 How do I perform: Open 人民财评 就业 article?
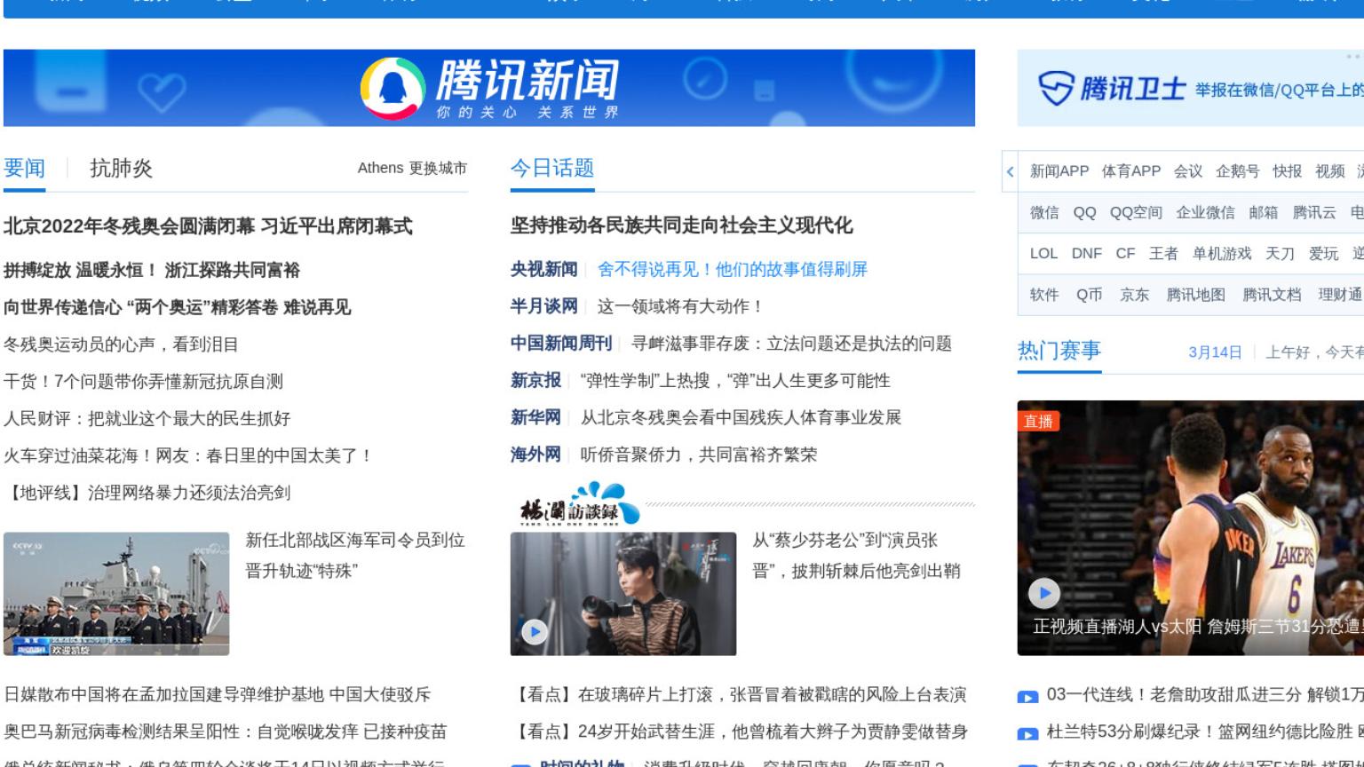tap(147, 419)
